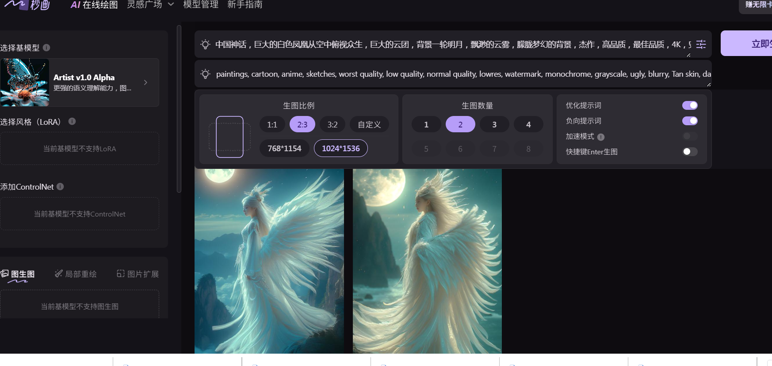The image size is (772, 366).
Task: Open the AI 在线绘图 tab
Action: [x=94, y=5]
